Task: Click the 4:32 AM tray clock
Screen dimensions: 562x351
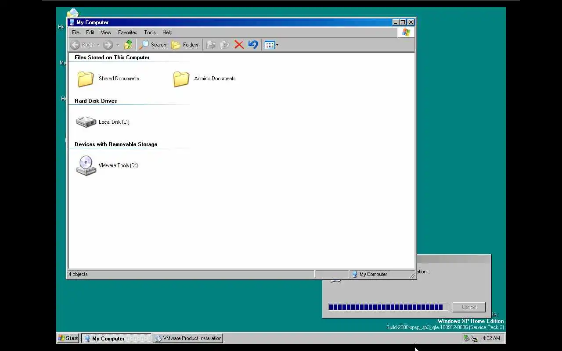Action: point(491,338)
